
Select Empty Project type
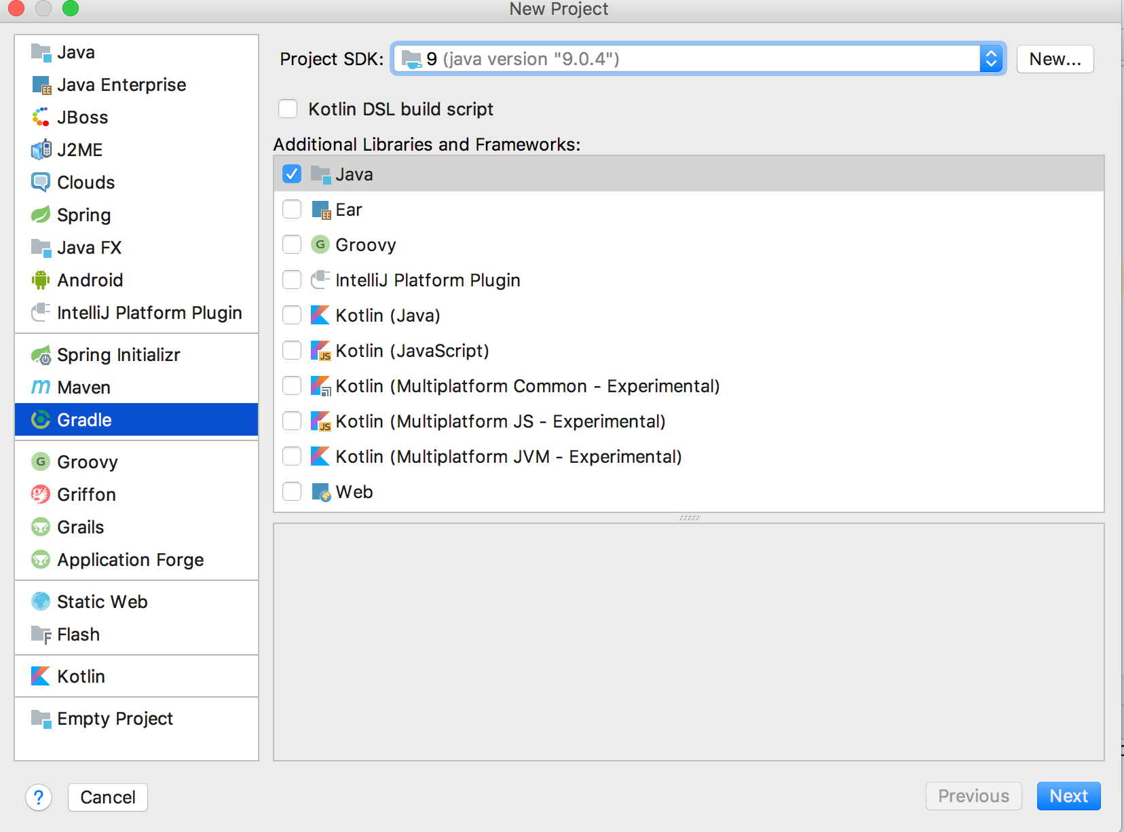click(136, 719)
